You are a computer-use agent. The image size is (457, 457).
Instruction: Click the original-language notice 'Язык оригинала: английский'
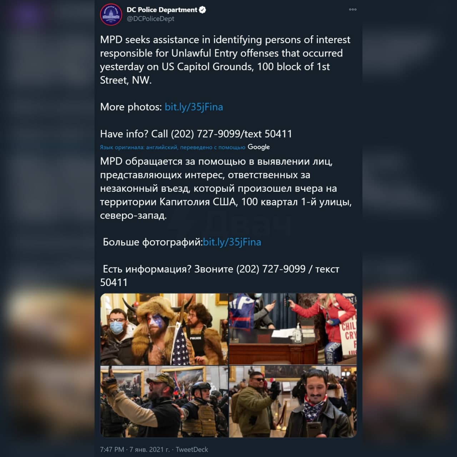(139, 147)
